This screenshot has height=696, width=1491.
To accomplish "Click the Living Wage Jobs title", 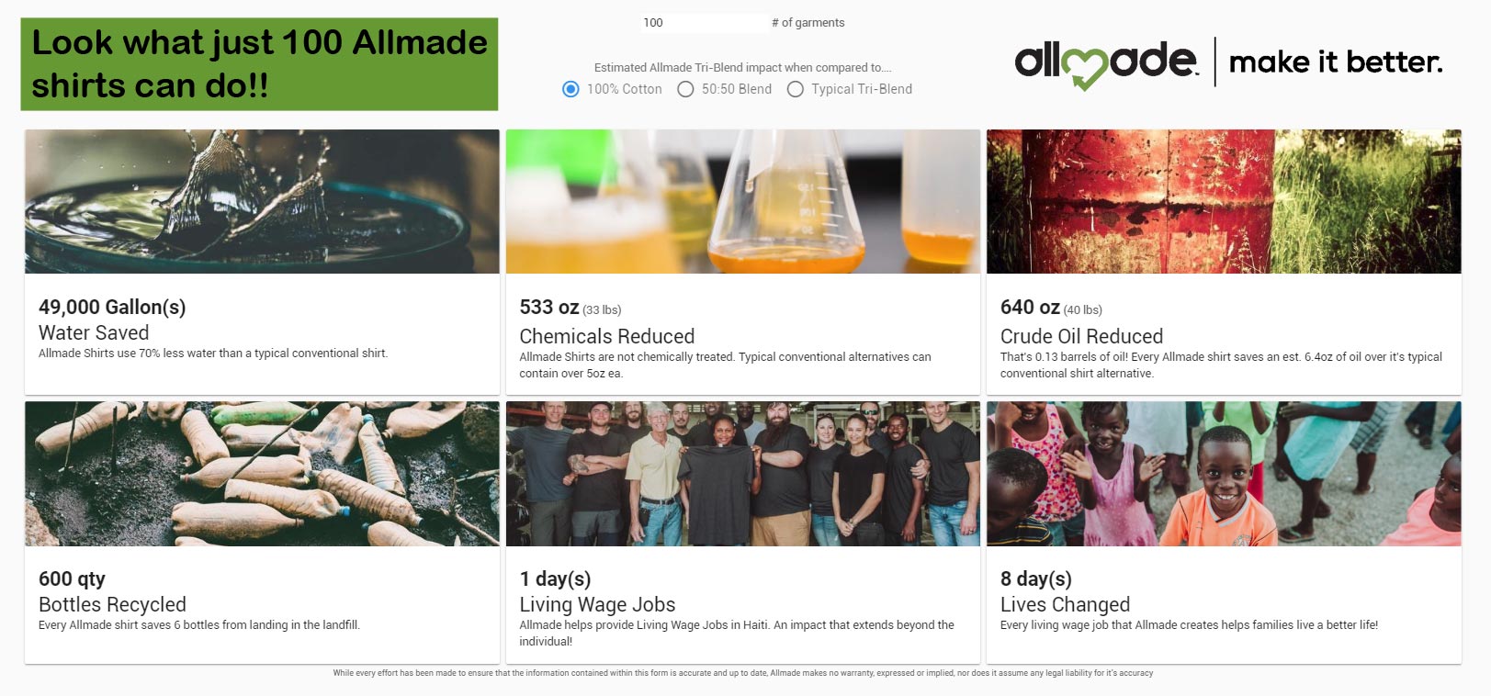I will [x=597, y=604].
